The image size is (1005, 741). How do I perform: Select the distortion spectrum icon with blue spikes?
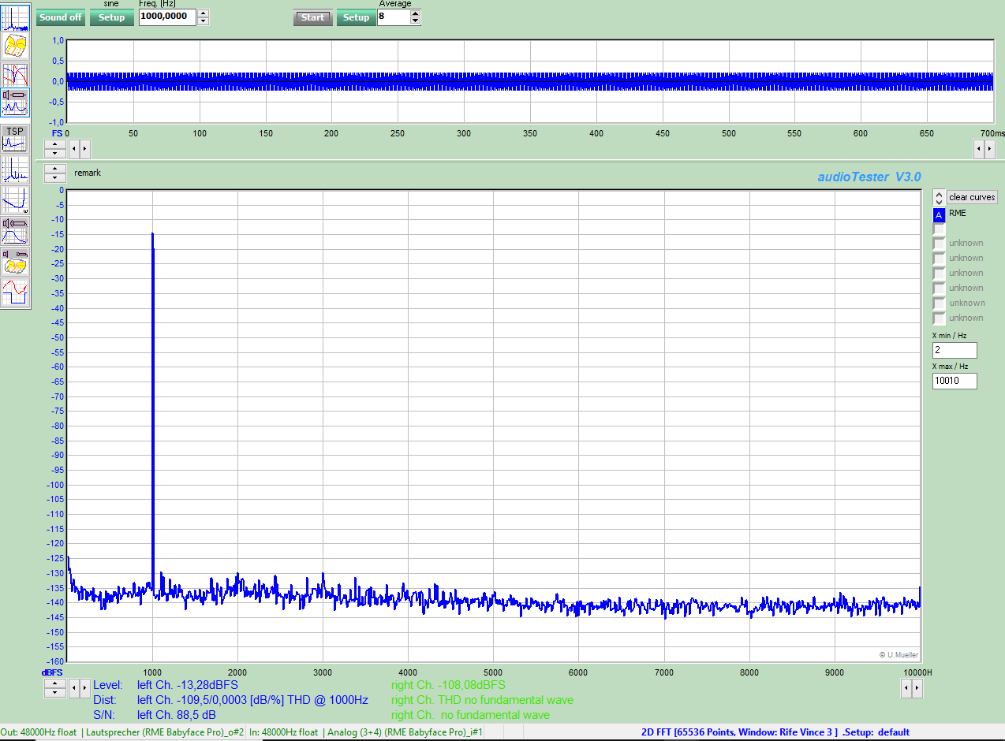coord(16,169)
